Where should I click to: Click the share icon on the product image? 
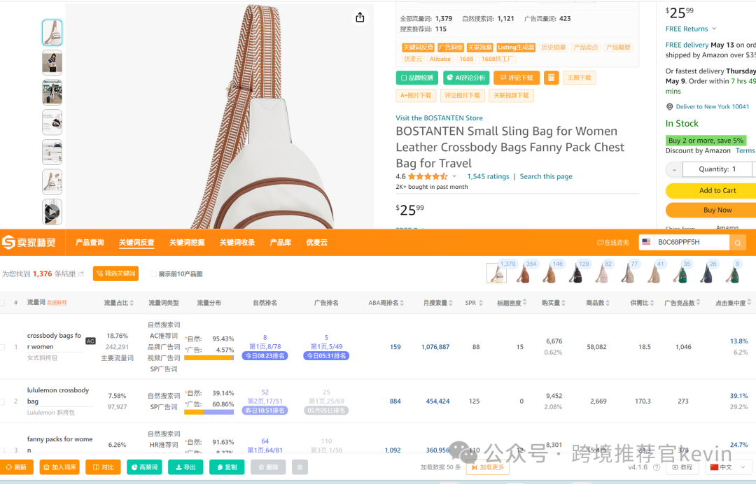point(360,17)
